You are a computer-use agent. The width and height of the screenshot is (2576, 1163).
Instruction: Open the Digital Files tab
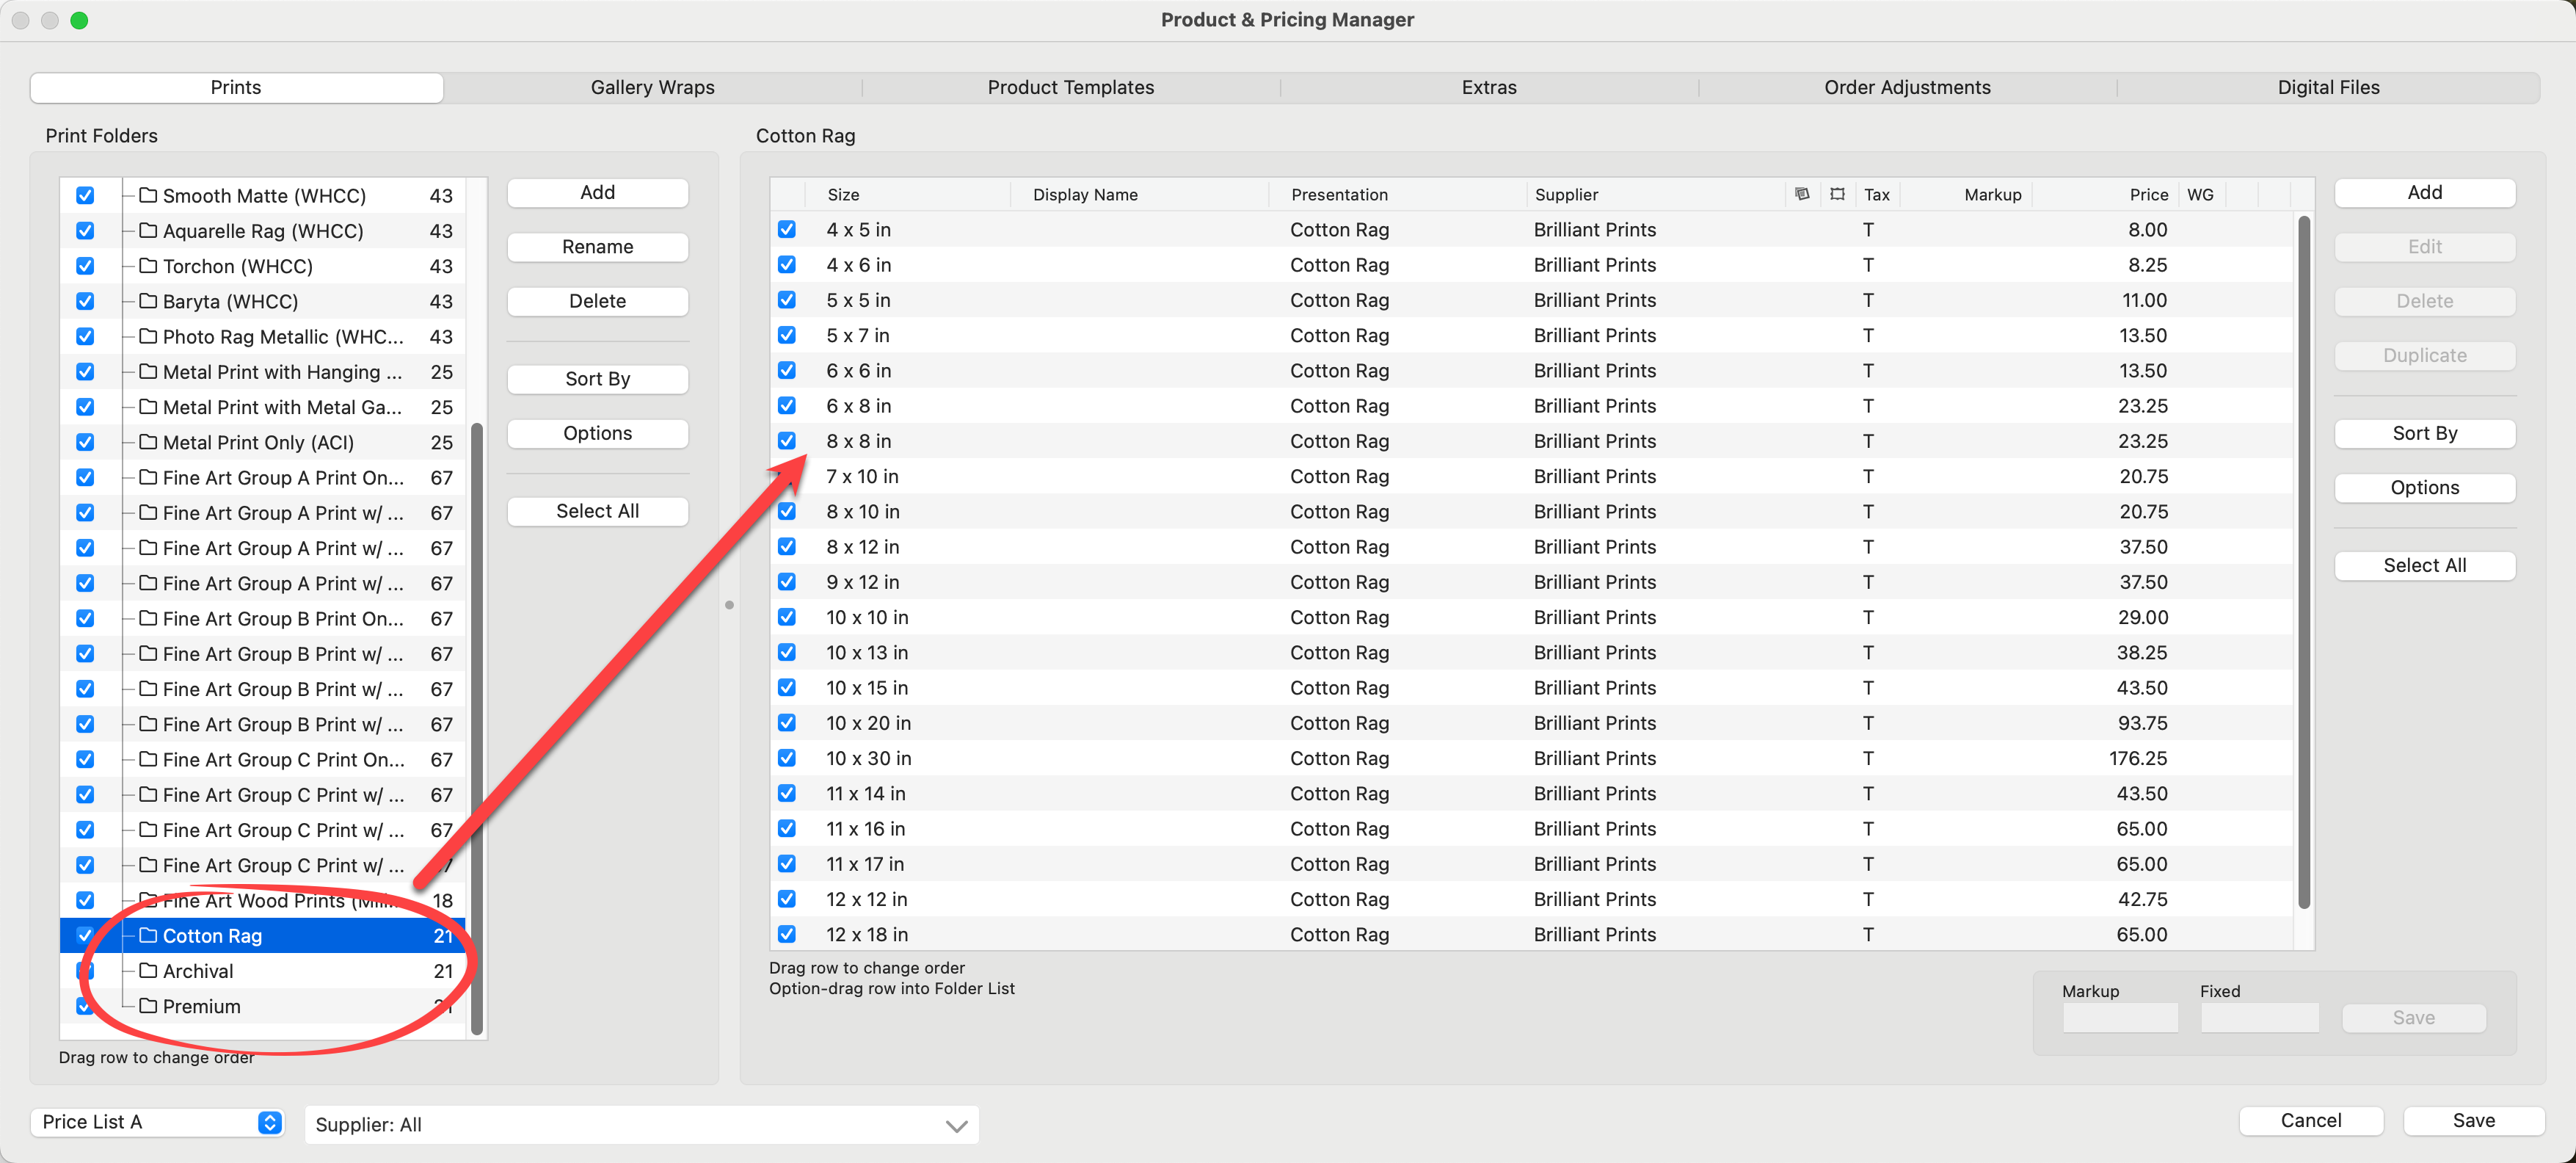pyautogui.click(x=2327, y=87)
